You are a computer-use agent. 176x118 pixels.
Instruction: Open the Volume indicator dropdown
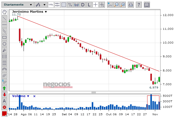pos(21,96)
